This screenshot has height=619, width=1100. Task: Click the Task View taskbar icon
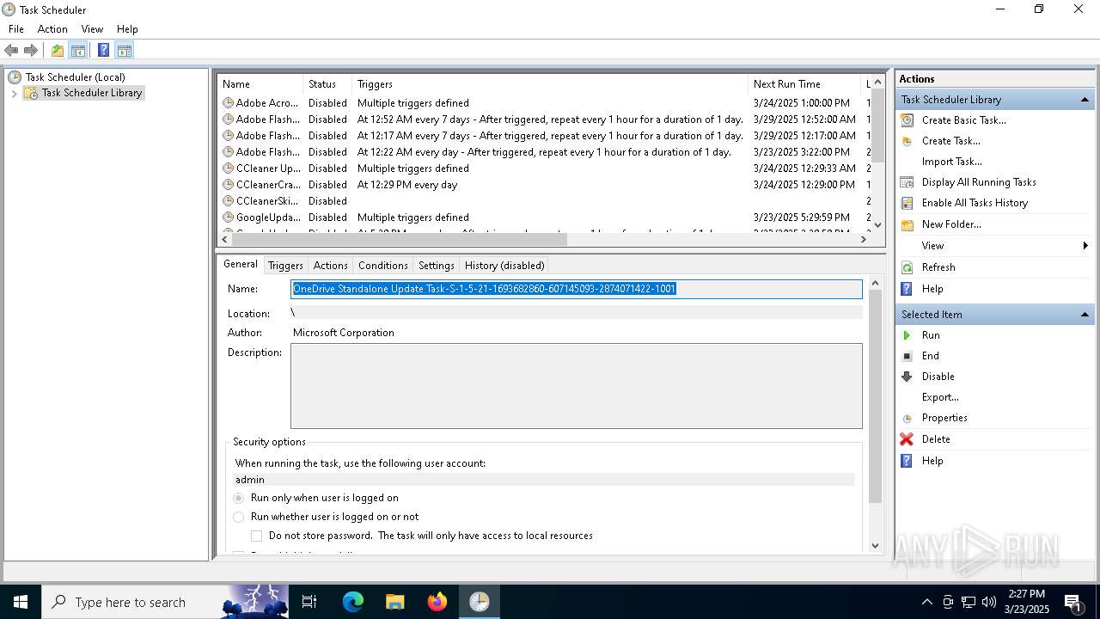310,602
